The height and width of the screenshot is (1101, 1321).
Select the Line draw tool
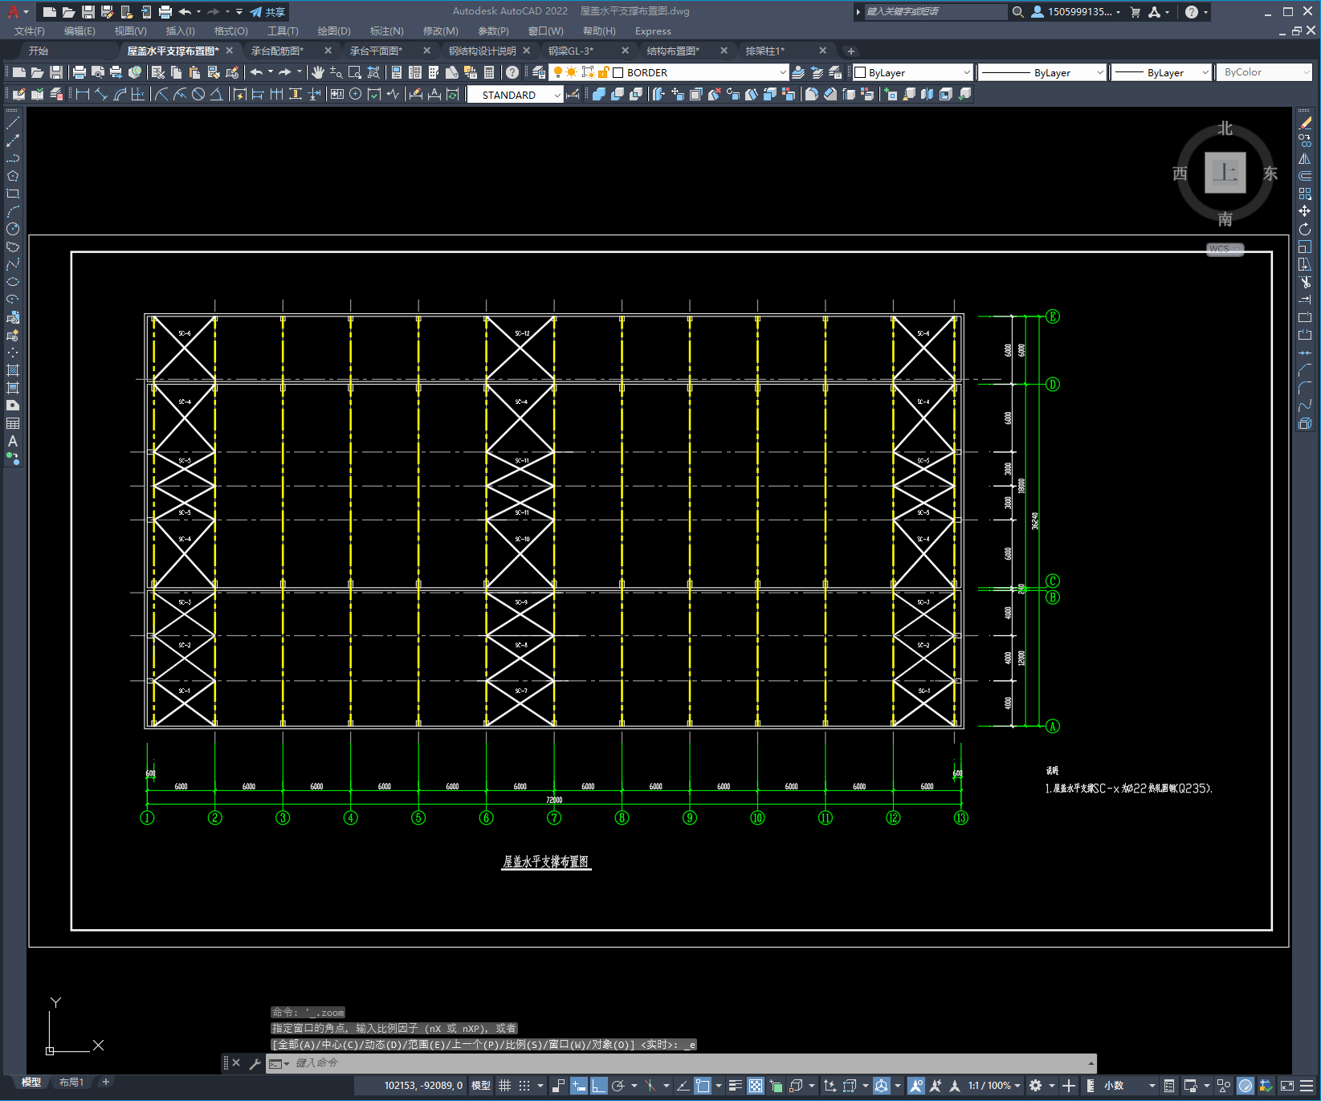13,123
